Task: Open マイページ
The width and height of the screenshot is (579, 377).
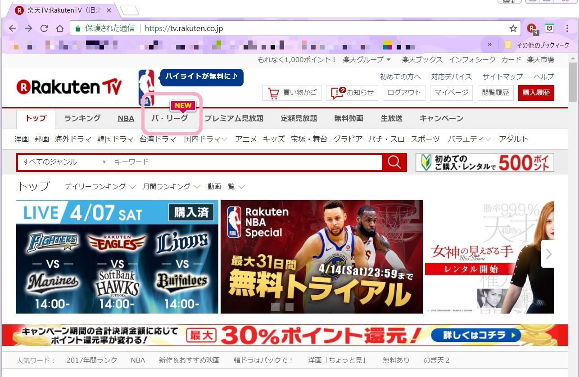Action: [452, 93]
